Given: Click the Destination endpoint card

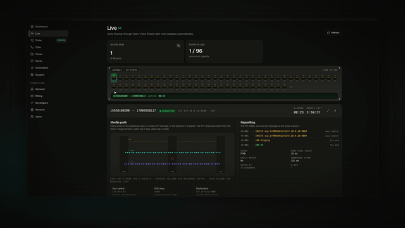Looking at the screenshot, I should click(214, 191).
